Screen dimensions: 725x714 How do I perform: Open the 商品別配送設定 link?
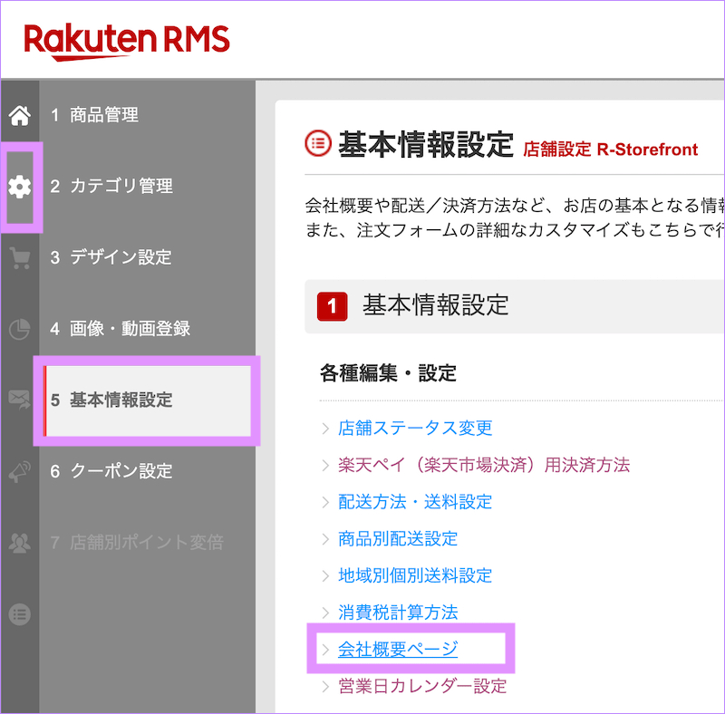pyautogui.click(x=398, y=539)
